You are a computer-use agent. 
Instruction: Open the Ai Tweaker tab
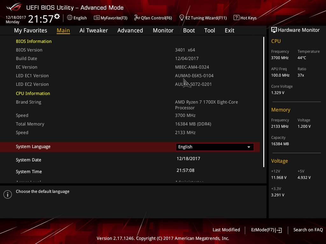[x=94, y=30]
